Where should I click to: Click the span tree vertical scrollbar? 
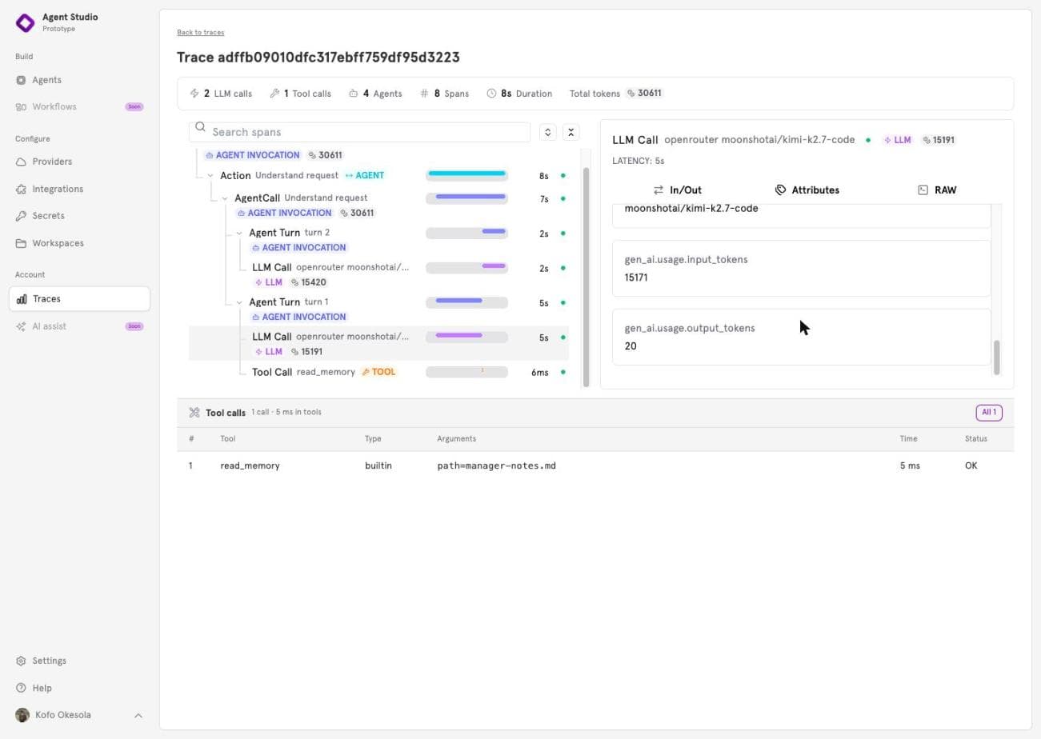click(586, 276)
